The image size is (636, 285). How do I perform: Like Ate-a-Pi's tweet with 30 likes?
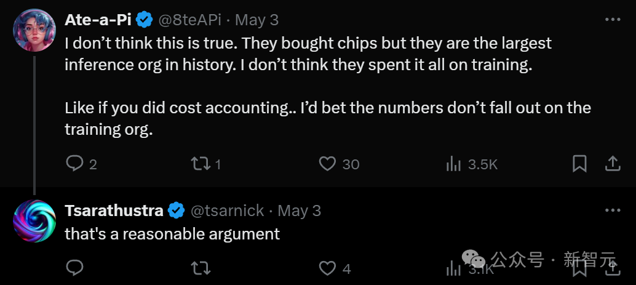pyautogui.click(x=327, y=164)
